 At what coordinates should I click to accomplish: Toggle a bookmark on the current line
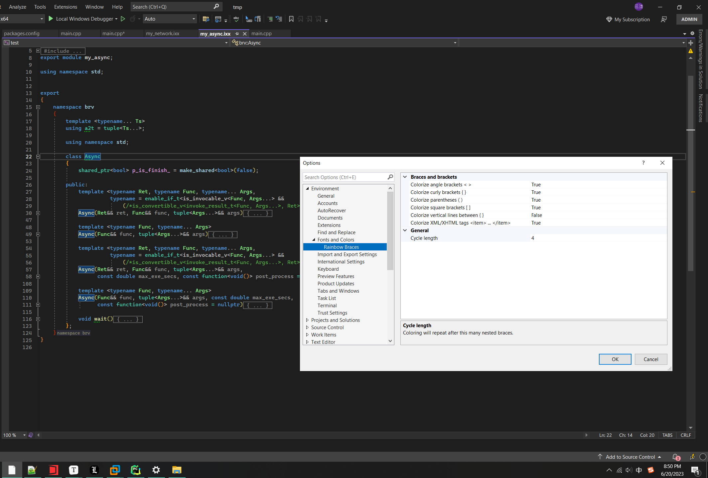tap(291, 19)
